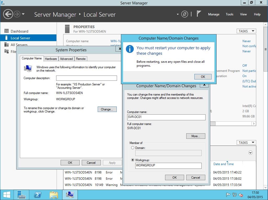Open the Windows Start button
Image resolution: width=268 pixels, height=200 pixels.
(x=7, y=195)
